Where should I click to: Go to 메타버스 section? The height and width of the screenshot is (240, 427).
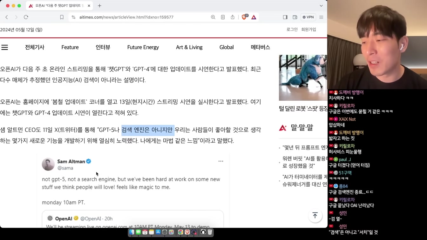(x=260, y=47)
